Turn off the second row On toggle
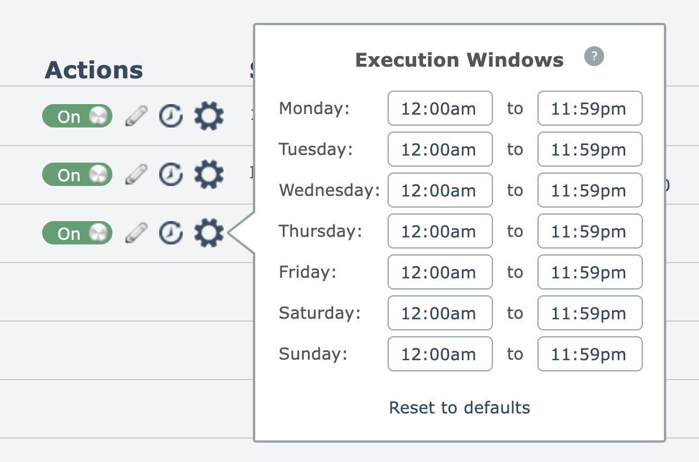 [77, 174]
